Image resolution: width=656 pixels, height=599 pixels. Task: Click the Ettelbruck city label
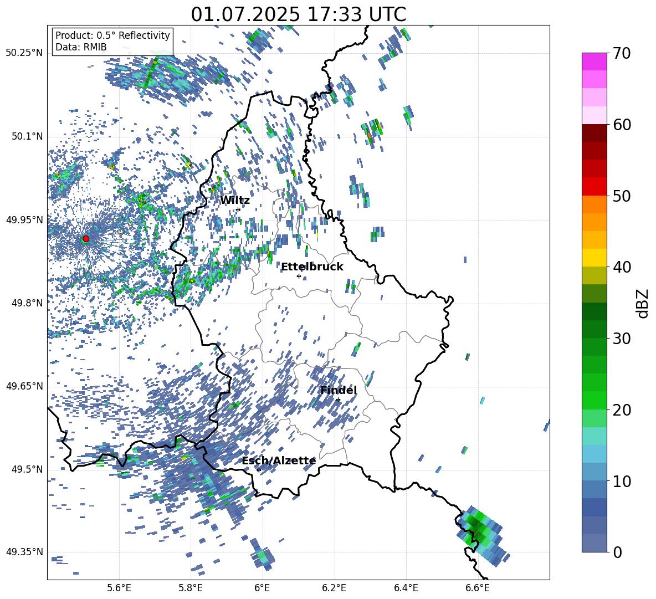312,267
